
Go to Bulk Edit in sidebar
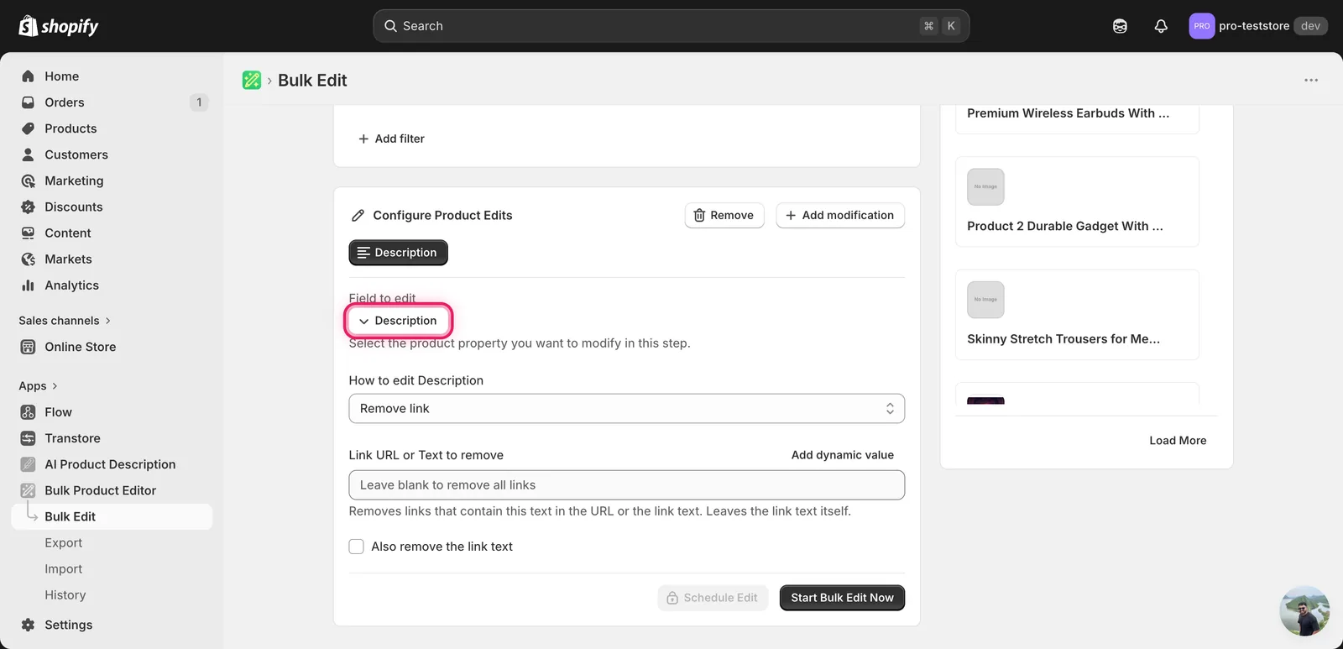[x=112, y=516]
